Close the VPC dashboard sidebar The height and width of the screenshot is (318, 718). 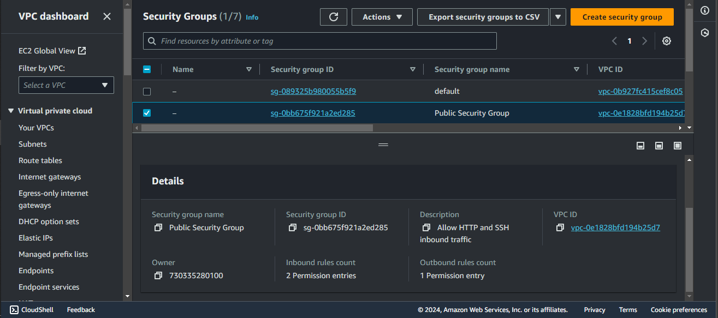coord(107,16)
